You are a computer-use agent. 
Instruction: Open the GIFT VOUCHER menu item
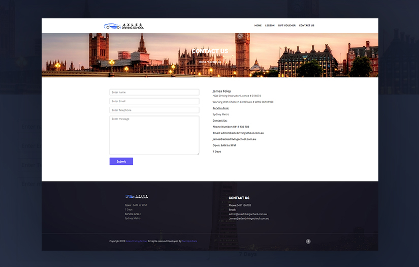287,25
